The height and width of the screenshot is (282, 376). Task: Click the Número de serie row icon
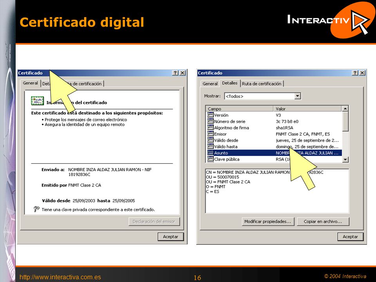tap(210, 121)
